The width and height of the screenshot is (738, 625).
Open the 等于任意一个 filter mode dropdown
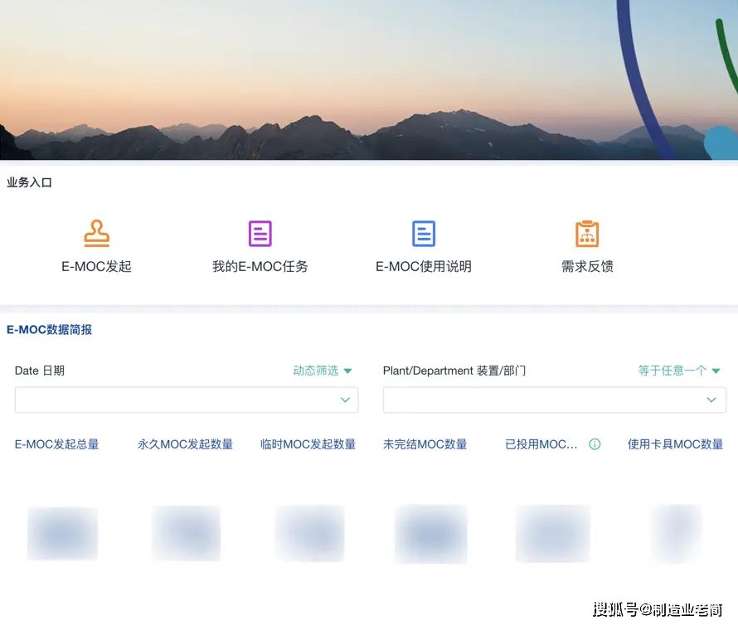(678, 371)
